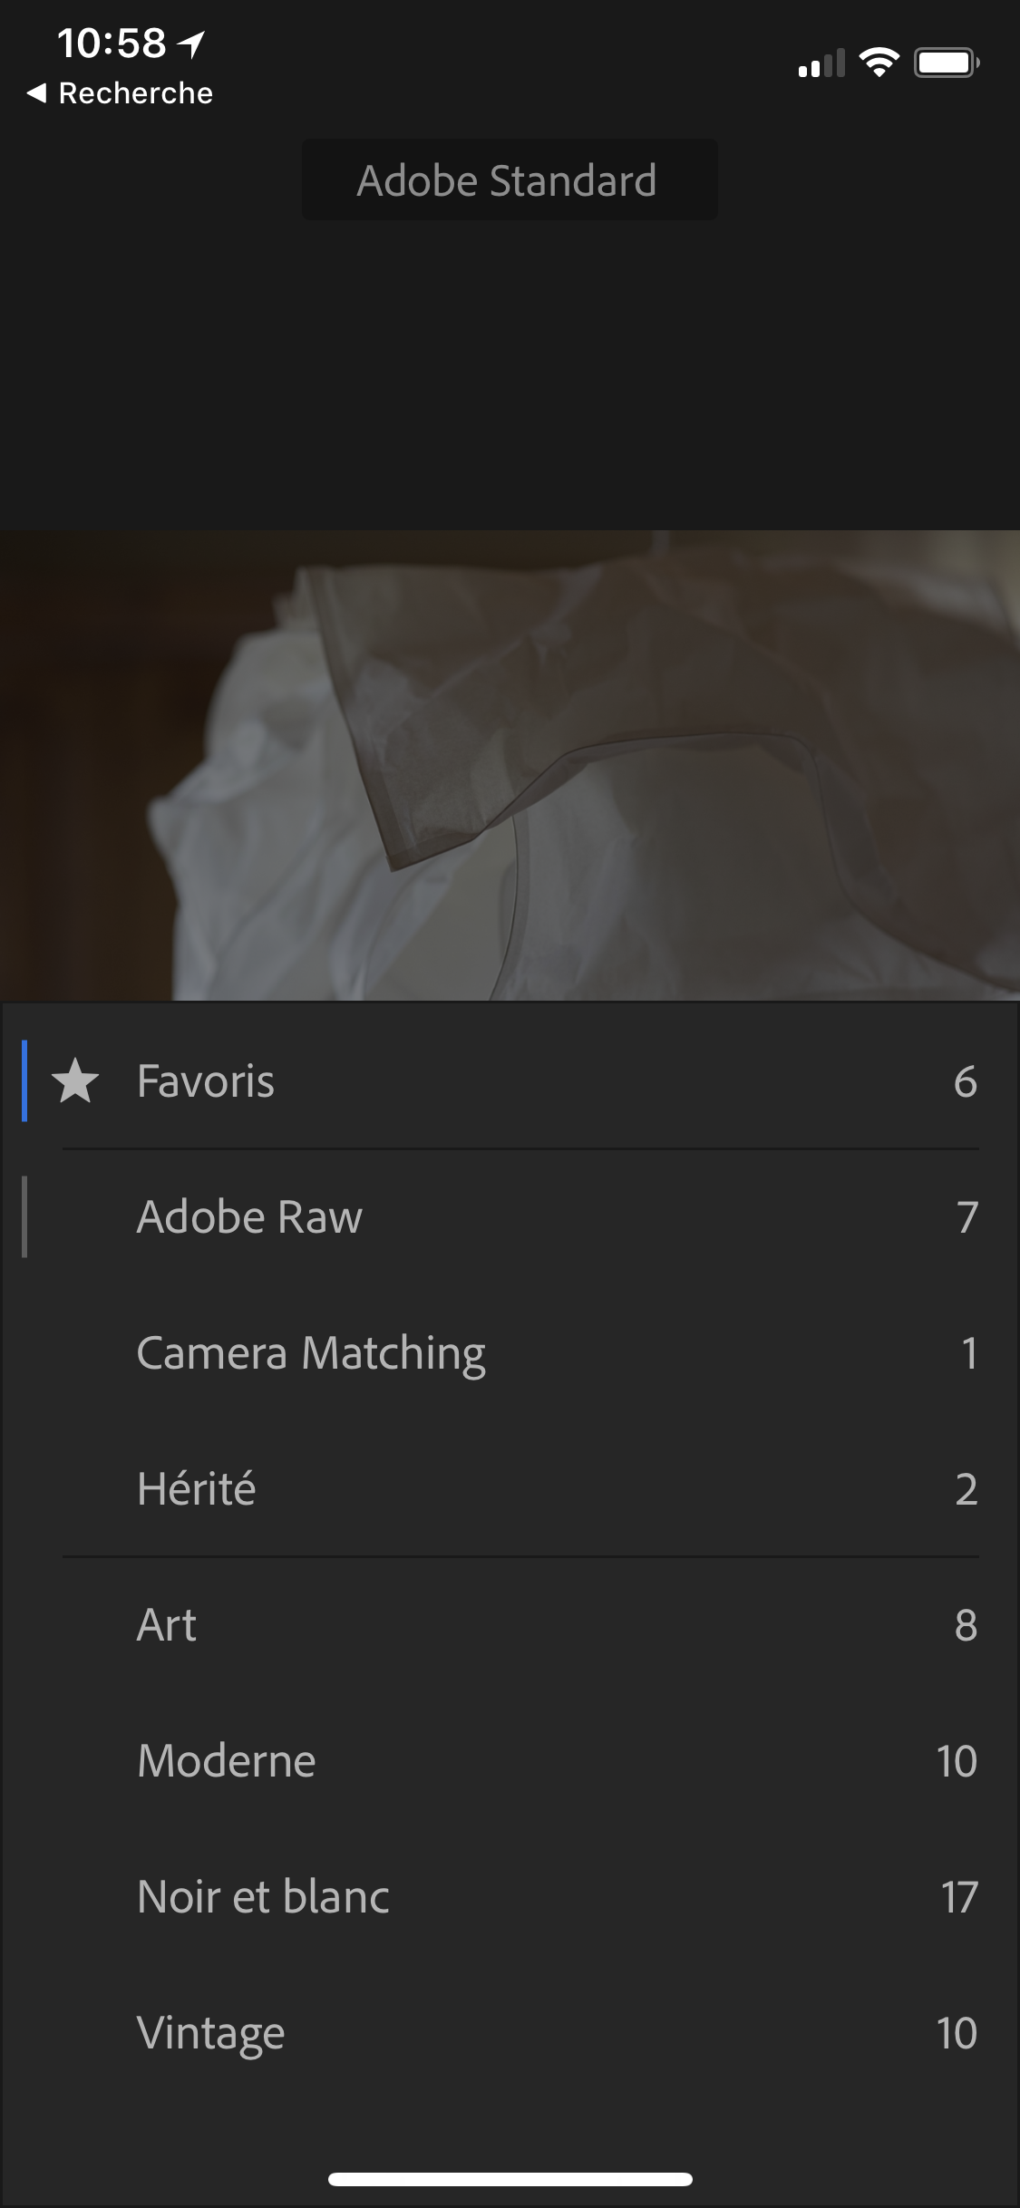Tap the photo preview image
This screenshot has height=2208, width=1020.
(510, 766)
